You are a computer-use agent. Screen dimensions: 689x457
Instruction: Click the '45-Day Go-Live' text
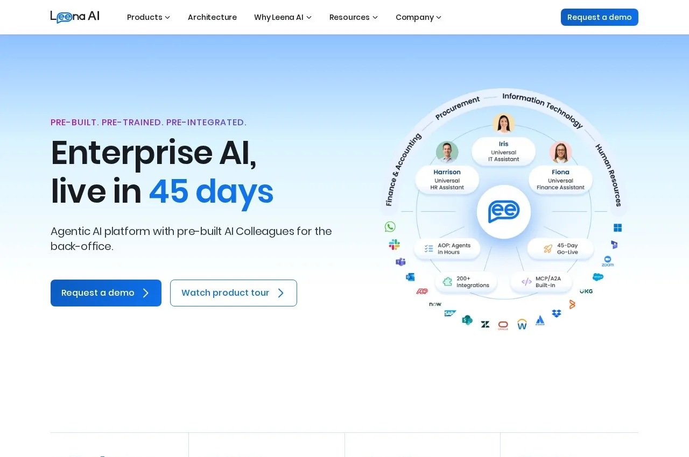point(567,248)
